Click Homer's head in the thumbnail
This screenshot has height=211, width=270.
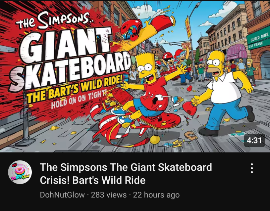pos(216,63)
